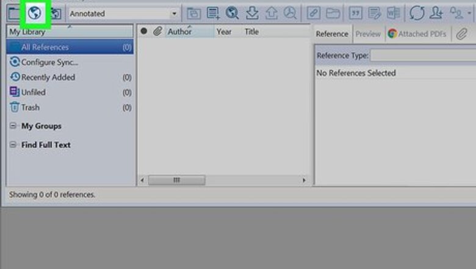Click the Trash can icon
Image resolution: width=476 pixels, height=269 pixels.
coord(14,107)
